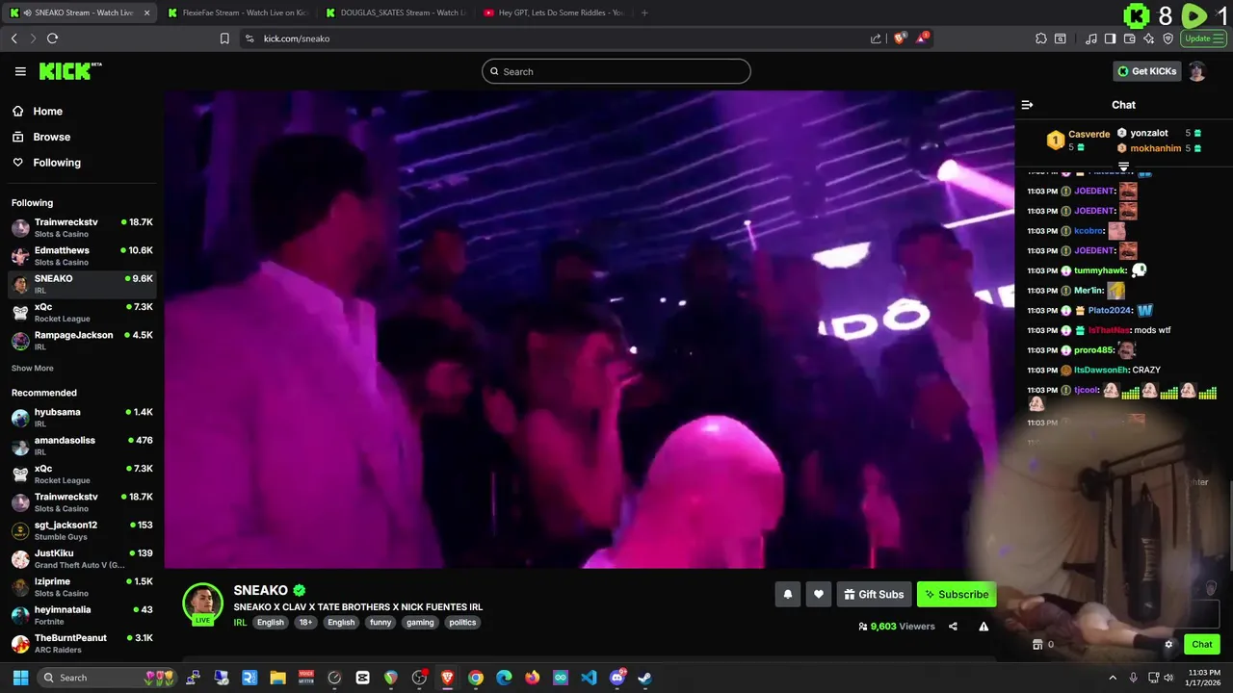This screenshot has height=693, width=1233.
Task: Open Discord from taskbar
Action: 617,678
